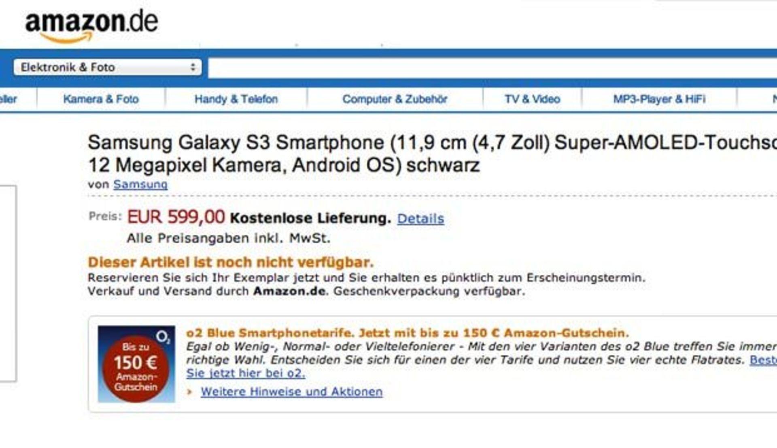Select the cut-off navigation tab before Kamera & Foto
Viewport: 777px width, 448px height.
pos(8,99)
